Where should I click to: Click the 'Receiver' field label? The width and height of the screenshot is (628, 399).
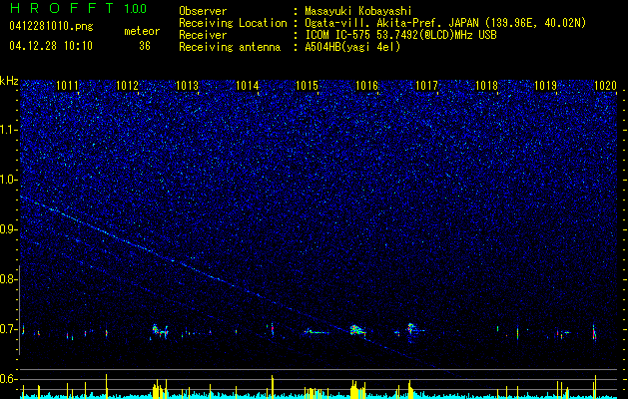(x=203, y=35)
